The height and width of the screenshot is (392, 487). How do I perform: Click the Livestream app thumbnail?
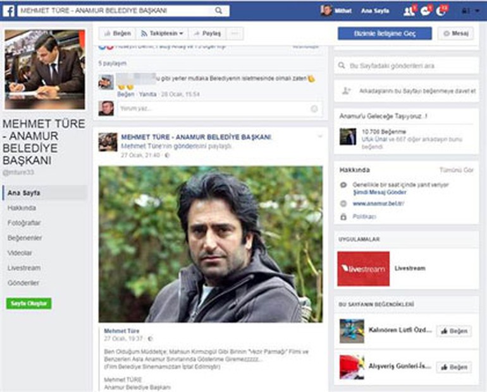tap(364, 269)
